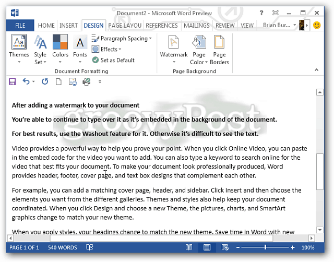This screenshot has width=334, height=262.
Task: Select the DESIGN tab
Action: [x=93, y=26]
